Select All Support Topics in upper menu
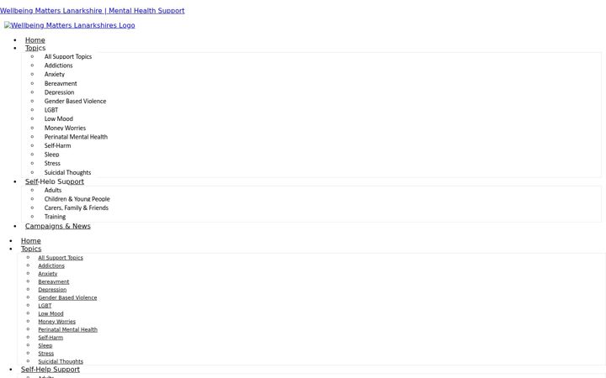 (x=68, y=57)
